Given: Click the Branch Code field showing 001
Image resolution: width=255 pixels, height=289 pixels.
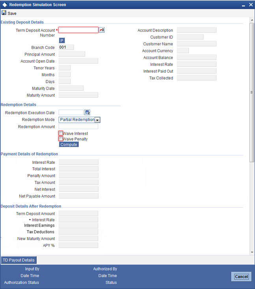Looking at the screenshot, I should pos(66,47).
